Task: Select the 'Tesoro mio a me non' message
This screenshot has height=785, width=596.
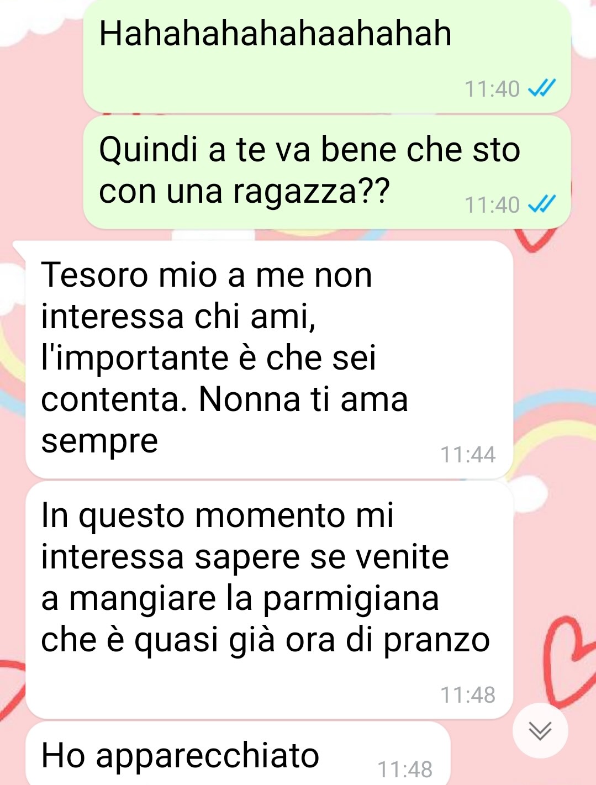Action: tap(270, 360)
